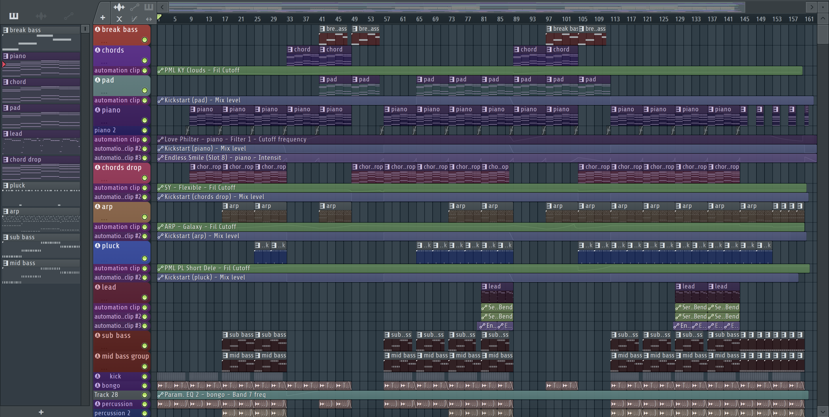Mute the piano 2 track
The height and width of the screenshot is (417, 829).
144,130
